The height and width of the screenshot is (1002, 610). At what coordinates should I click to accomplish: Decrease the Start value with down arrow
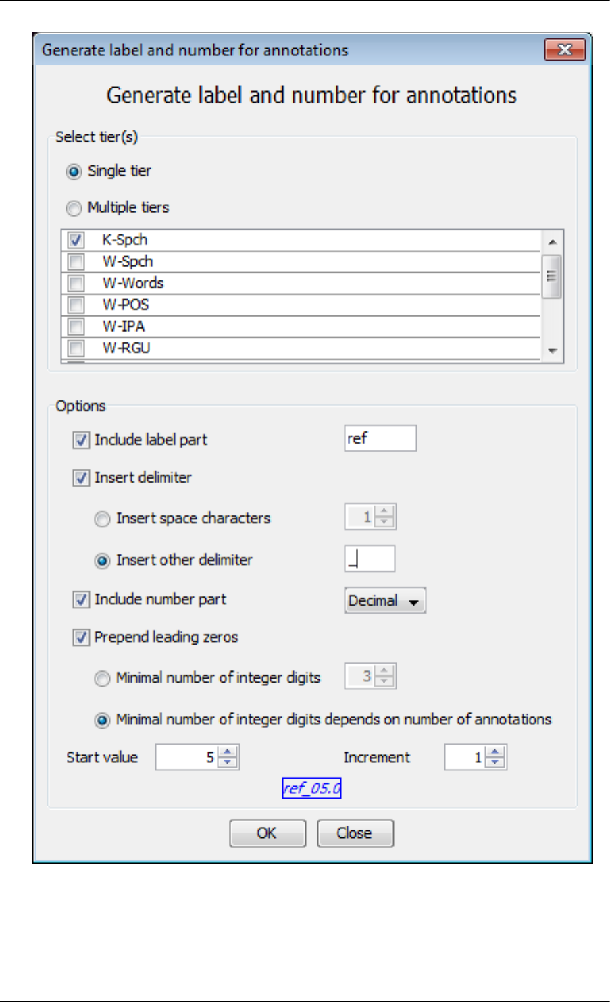click(228, 762)
